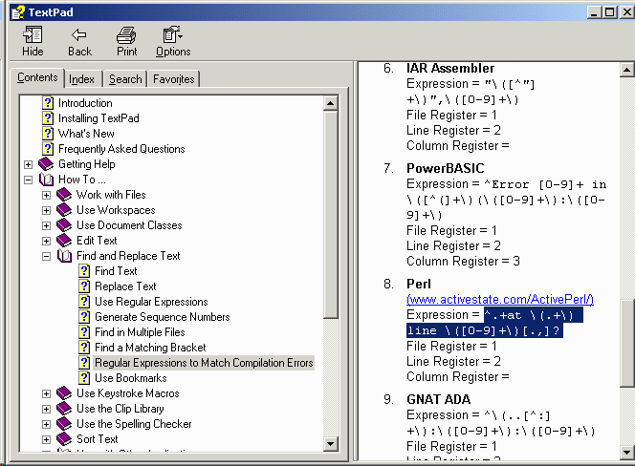
Task: Collapse the How To node
Action: (x=28, y=180)
